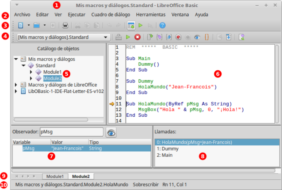This screenshot has height=190, width=282.
Task: Click the Save icon in standard toolbar
Action: (53, 25)
